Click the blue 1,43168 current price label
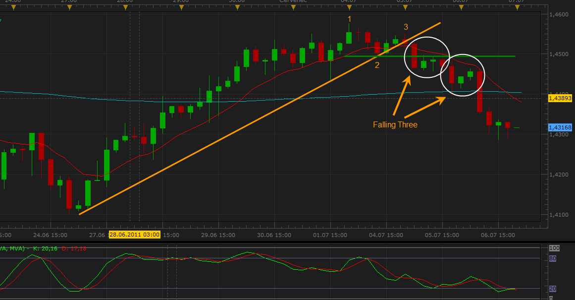Image resolution: width=575 pixels, height=300 pixels. coord(560,127)
